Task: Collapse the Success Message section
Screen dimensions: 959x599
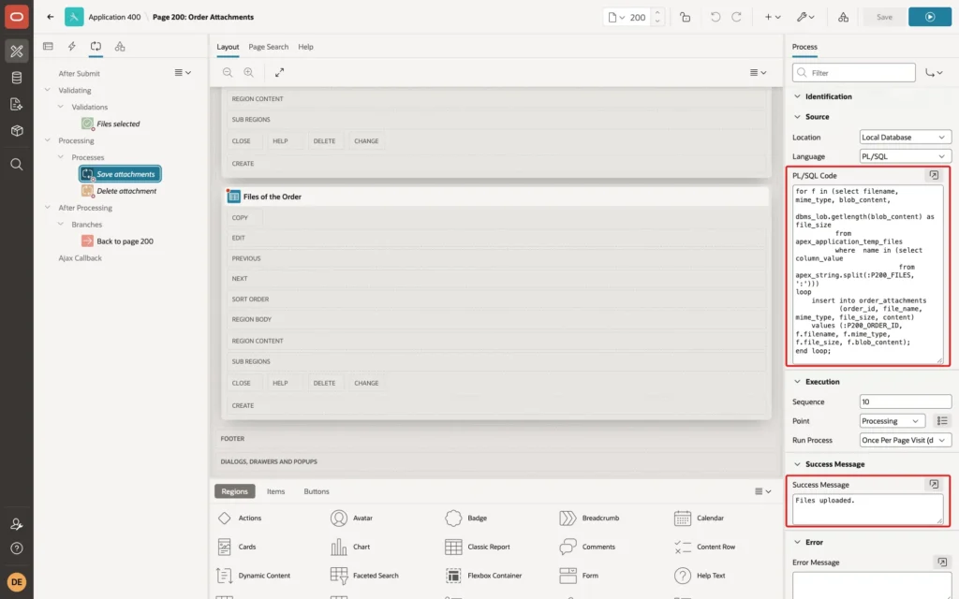Action: 797,464
